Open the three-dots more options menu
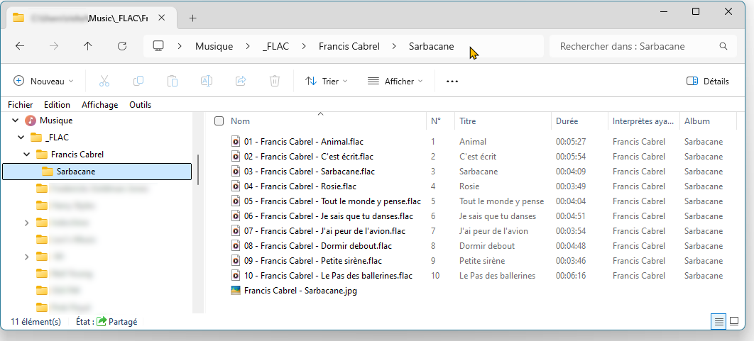754x341 pixels. [x=452, y=81]
